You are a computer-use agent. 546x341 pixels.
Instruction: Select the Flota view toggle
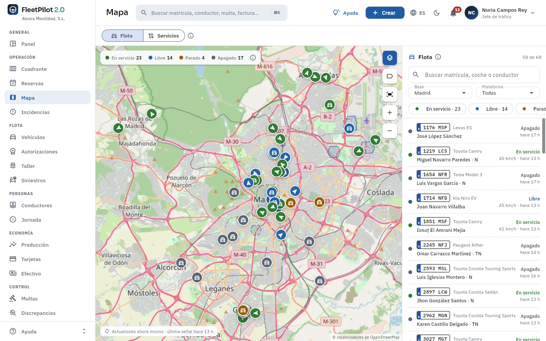pos(122,36)
